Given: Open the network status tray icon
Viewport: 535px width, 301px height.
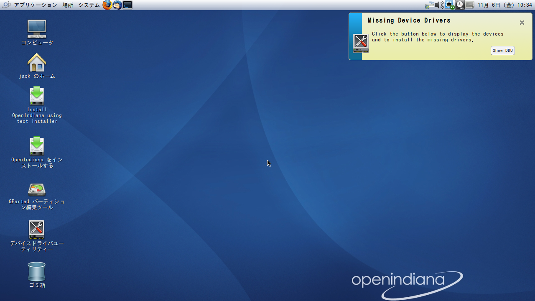Looking at the screenshot, I should click(449, 5).
